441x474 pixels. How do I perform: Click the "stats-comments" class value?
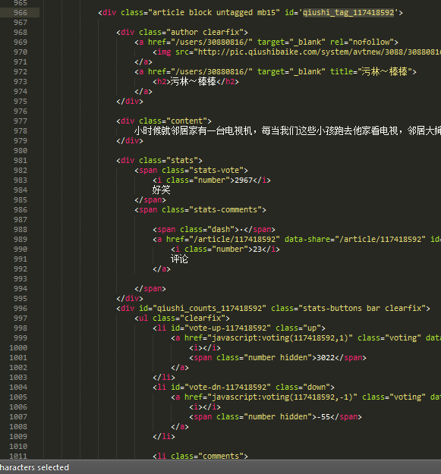tap(225, 210)
